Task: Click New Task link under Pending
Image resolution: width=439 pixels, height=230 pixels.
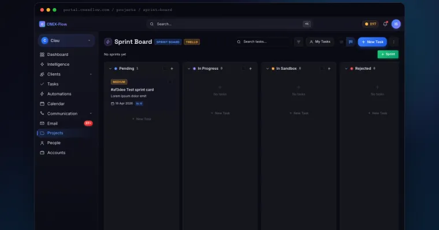Action: pos(142,119)
